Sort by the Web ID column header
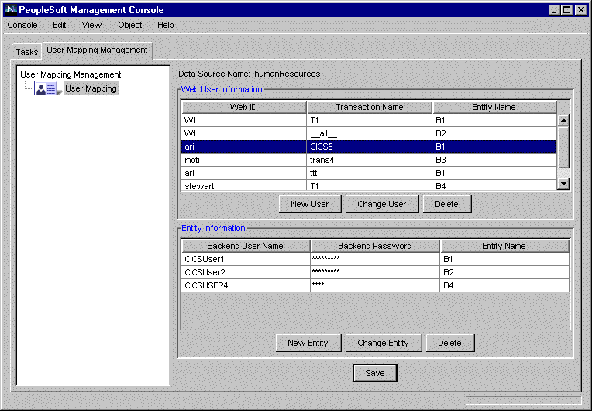592x411 pixels. pyautogui.click(x=243, y=107)
